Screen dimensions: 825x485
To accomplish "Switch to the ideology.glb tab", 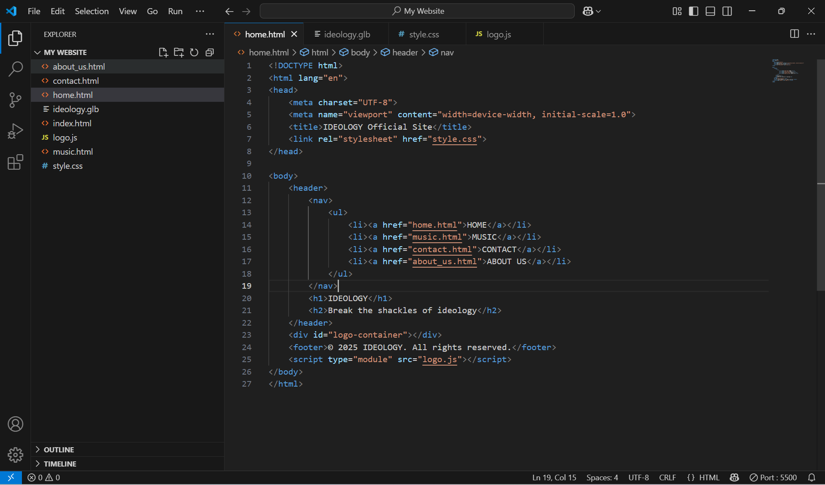I will pos(346,34).
